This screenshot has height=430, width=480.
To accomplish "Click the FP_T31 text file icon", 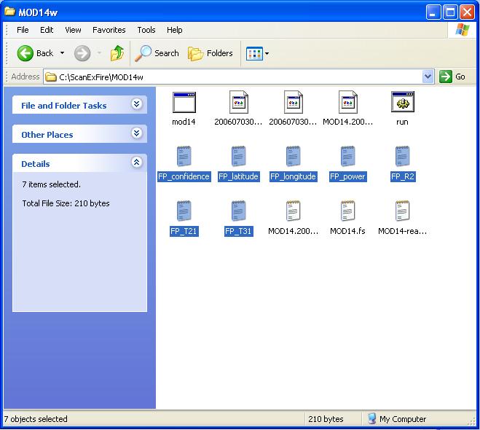I will (238, 211).
